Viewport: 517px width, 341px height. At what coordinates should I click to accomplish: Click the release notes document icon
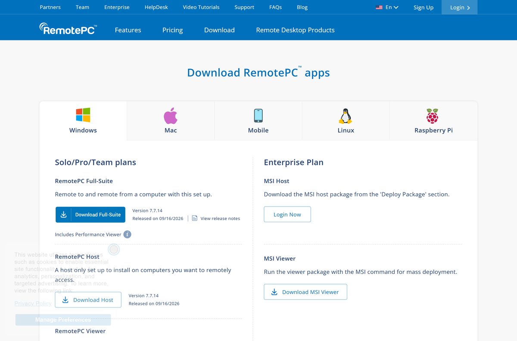(195, 218)
